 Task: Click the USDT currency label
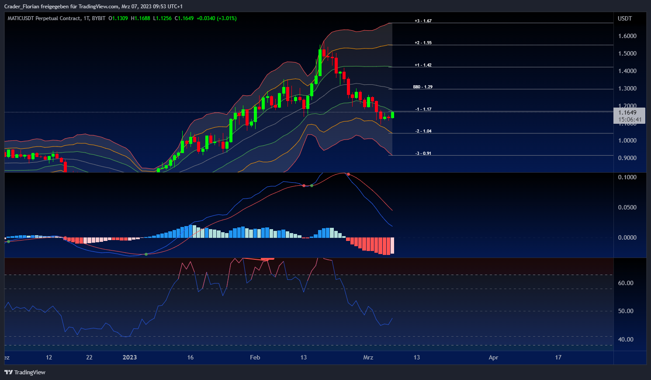tap(625, 18)
